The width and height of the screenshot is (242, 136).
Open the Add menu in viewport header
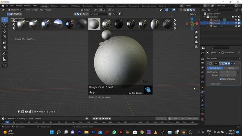click(x=42, y=10)
